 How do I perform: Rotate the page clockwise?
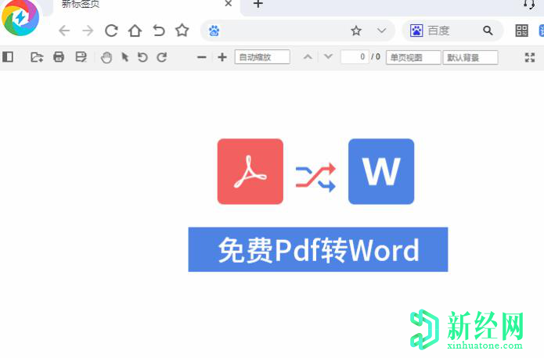pos(162,57)
